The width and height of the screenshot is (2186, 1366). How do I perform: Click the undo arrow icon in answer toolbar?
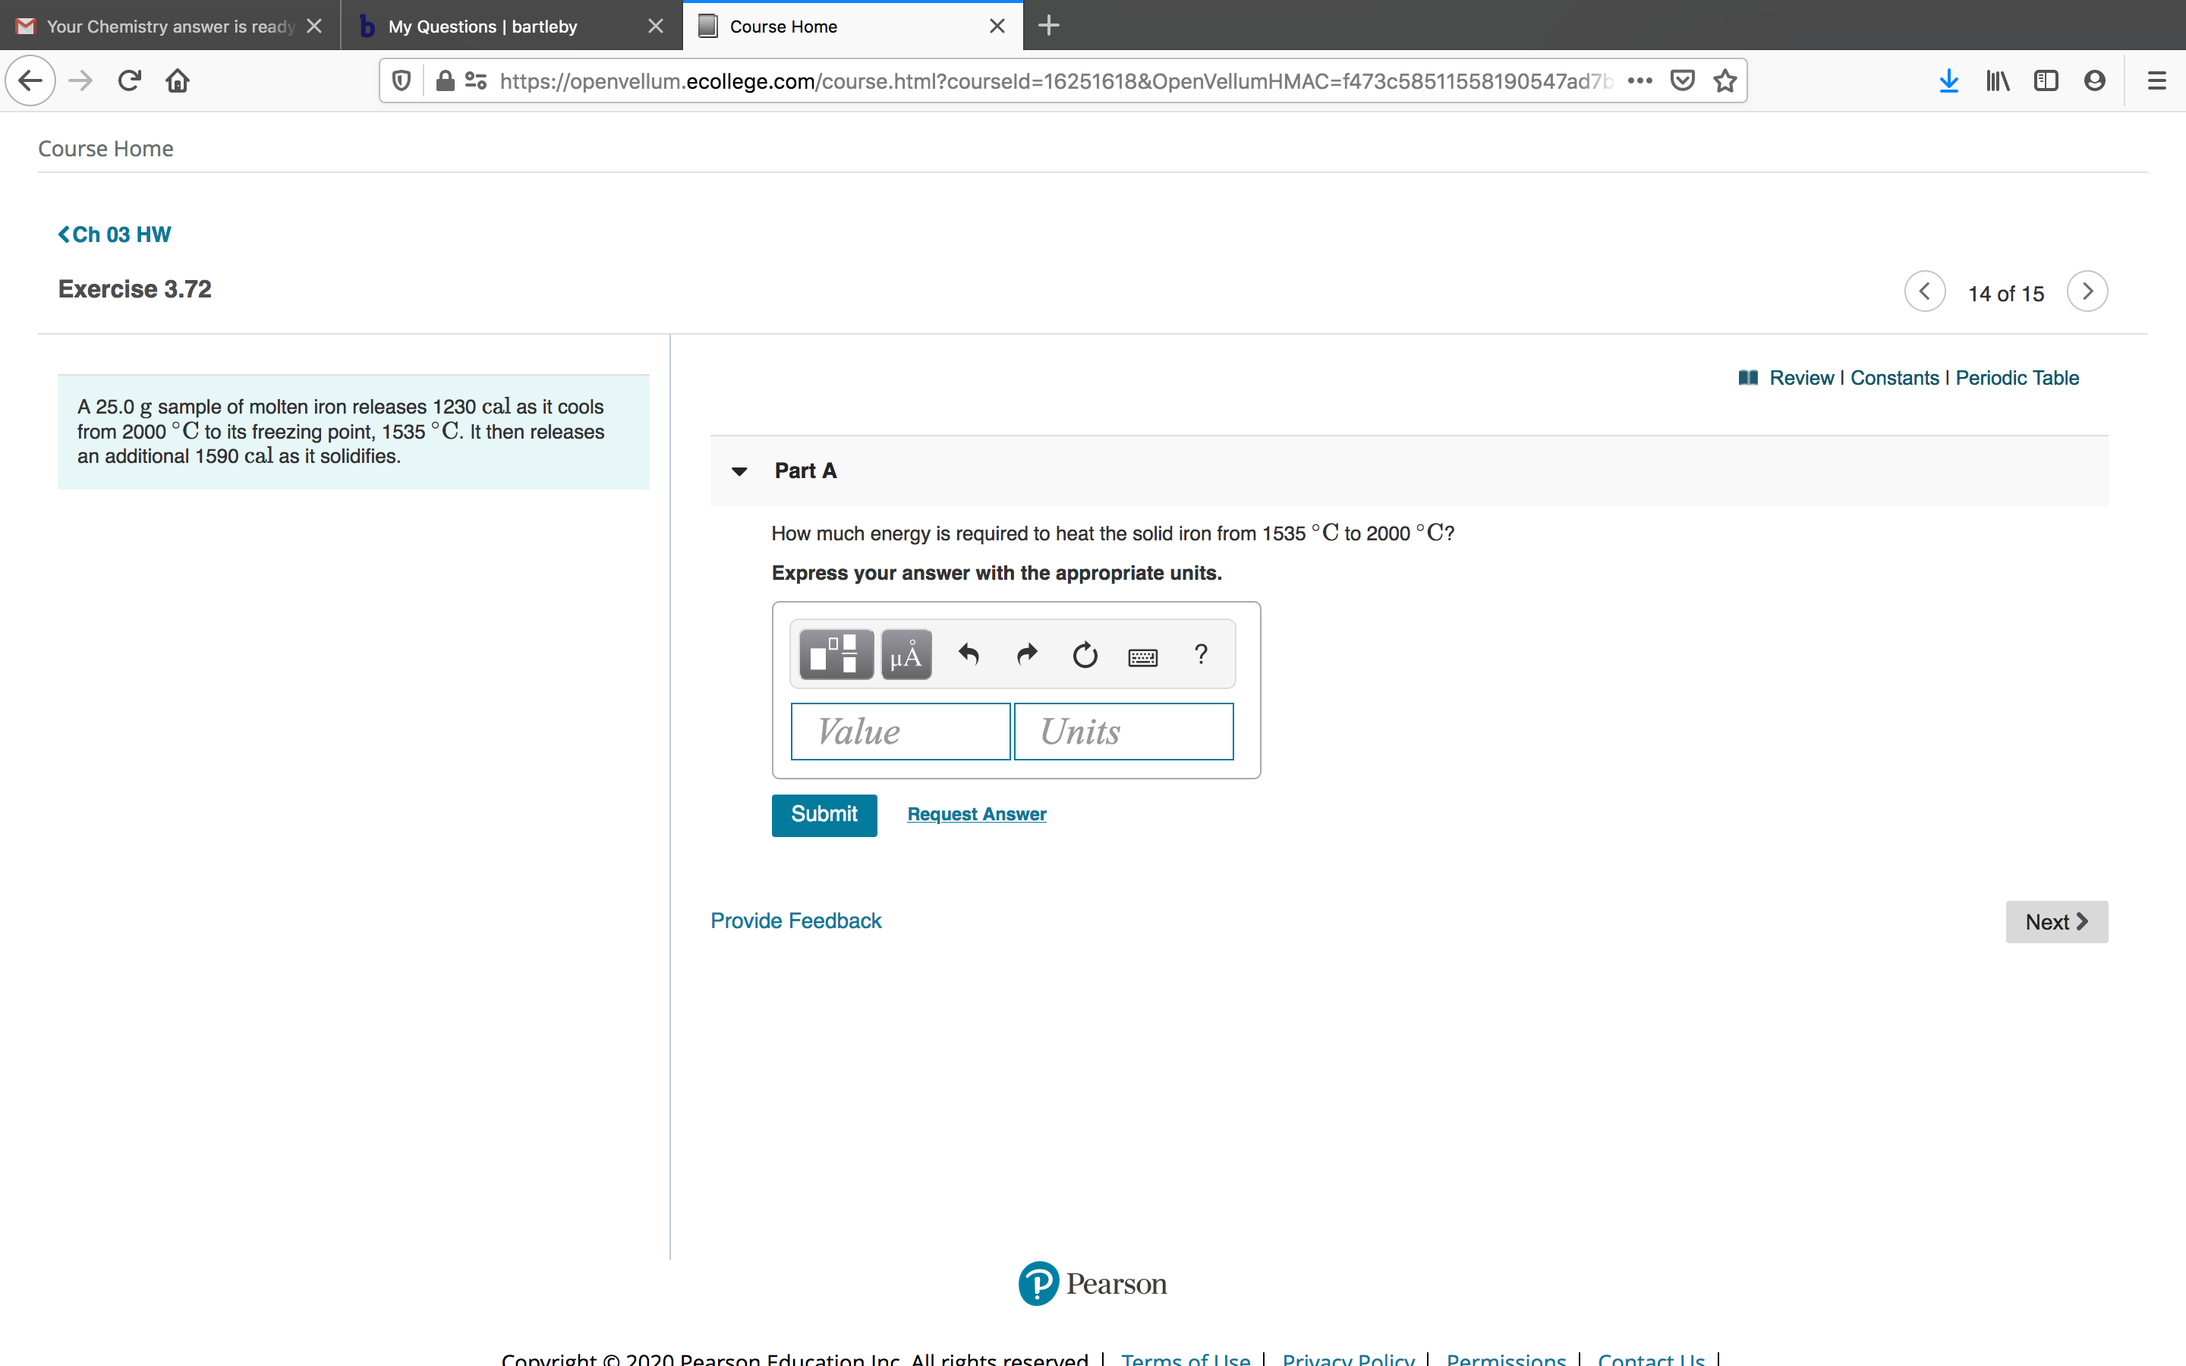coord(966,653)
